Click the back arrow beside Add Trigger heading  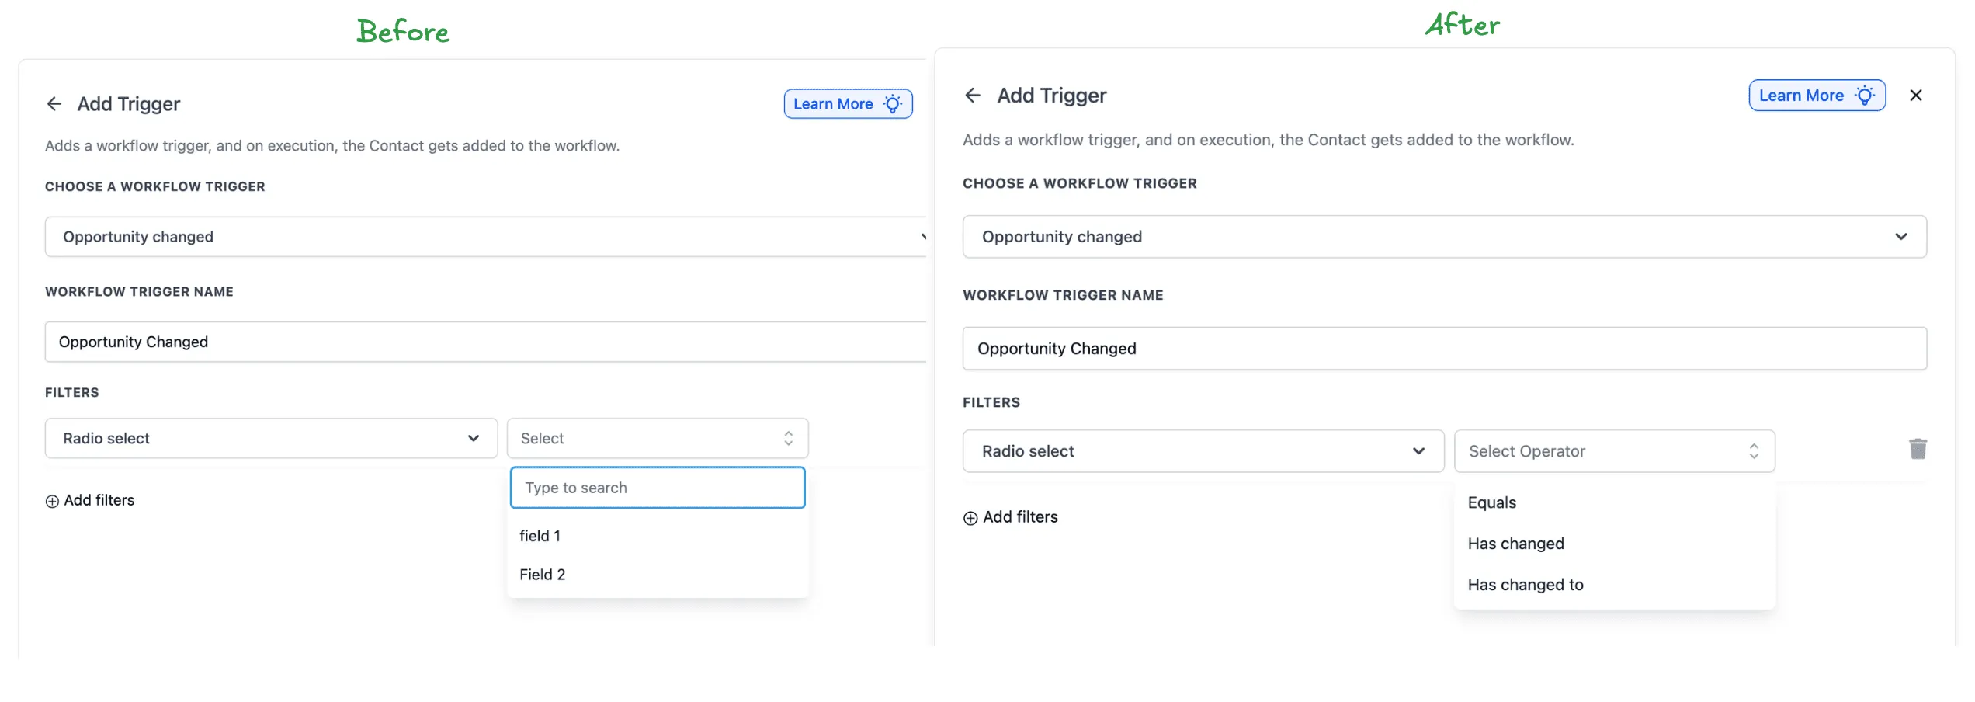[54, 103]
